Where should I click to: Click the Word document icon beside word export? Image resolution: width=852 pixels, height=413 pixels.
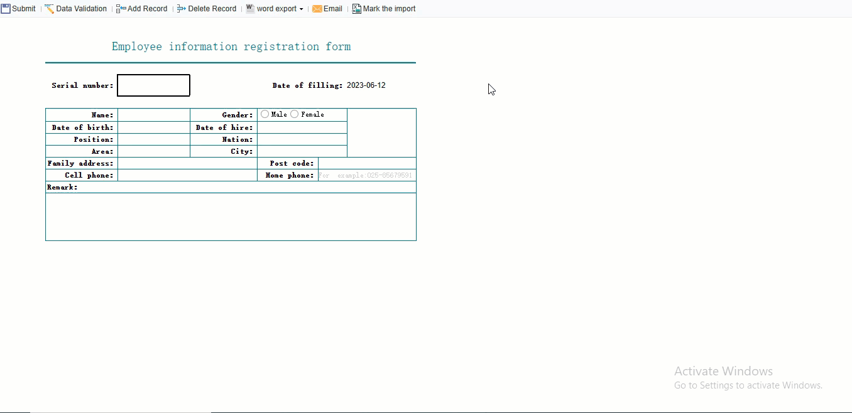point(249,8)
